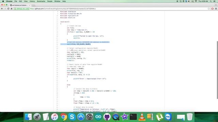Open the red Opera-style extension icon

212,9
